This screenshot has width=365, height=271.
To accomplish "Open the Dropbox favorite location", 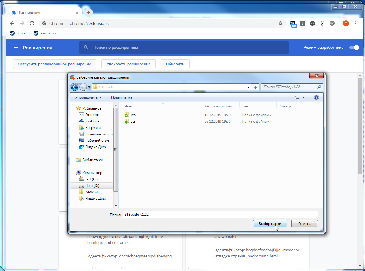I will [x=92, y=115].
